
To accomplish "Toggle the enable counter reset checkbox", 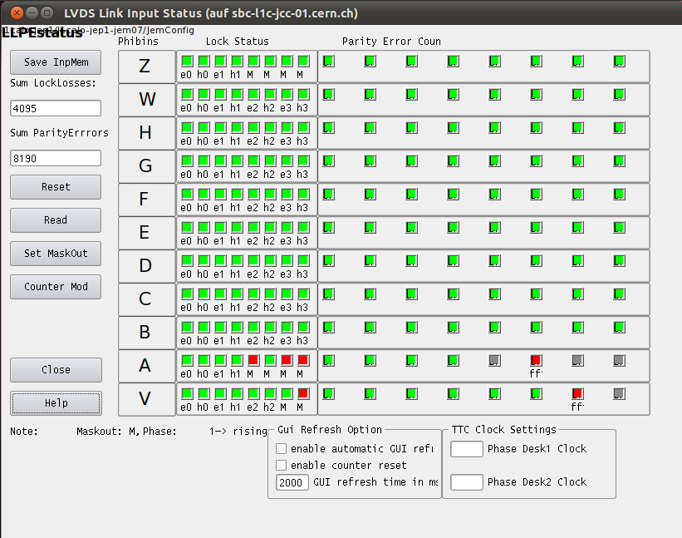I will click(x=281, y=466).
